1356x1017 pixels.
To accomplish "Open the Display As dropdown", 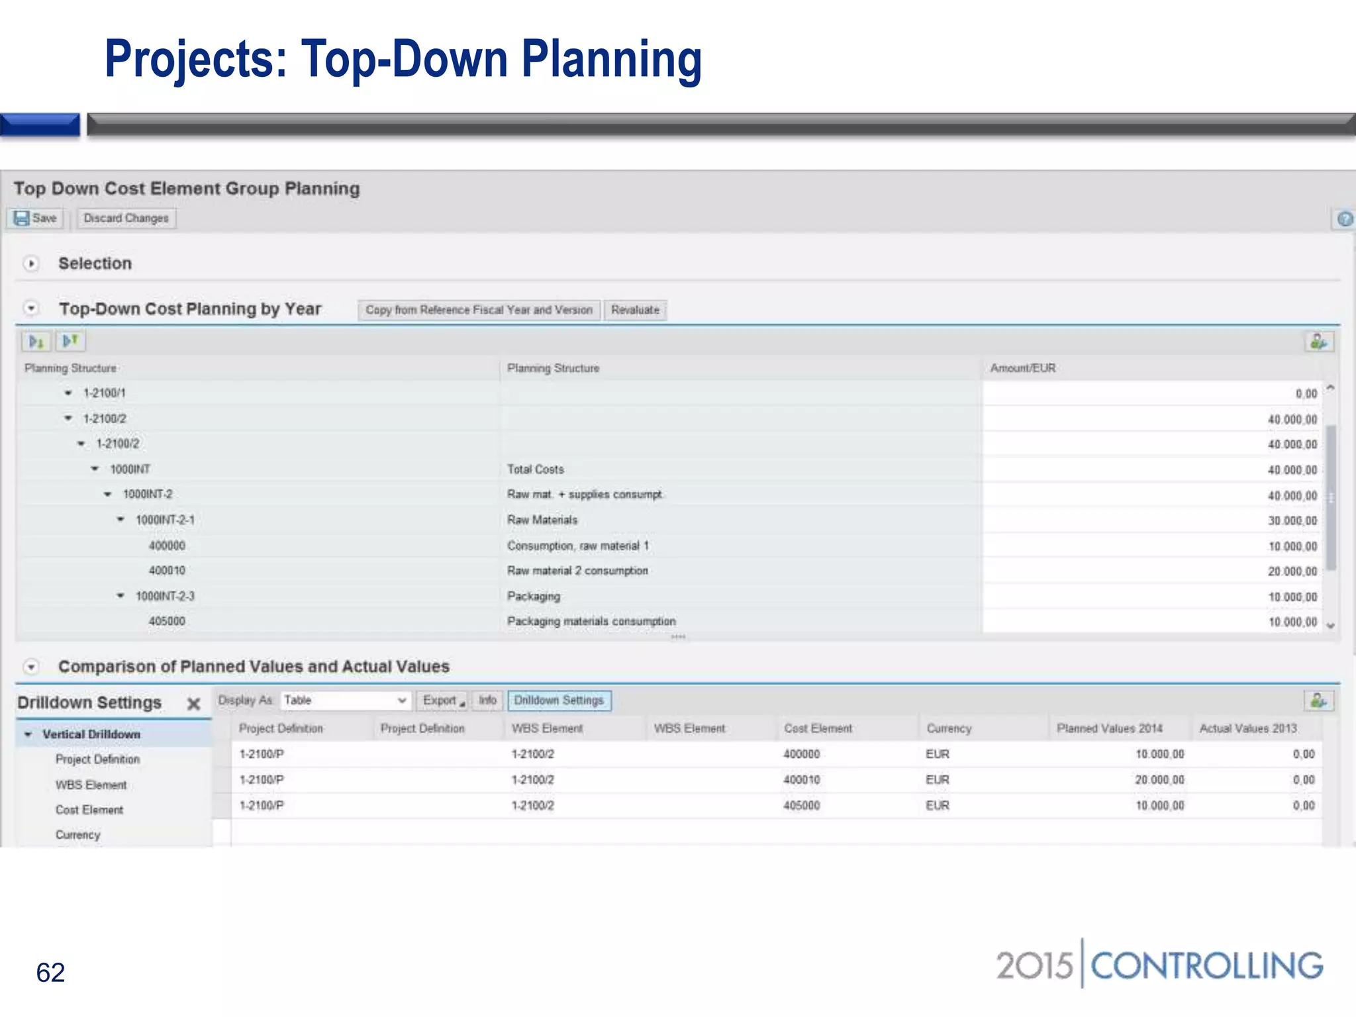I will tap(346, 700).
